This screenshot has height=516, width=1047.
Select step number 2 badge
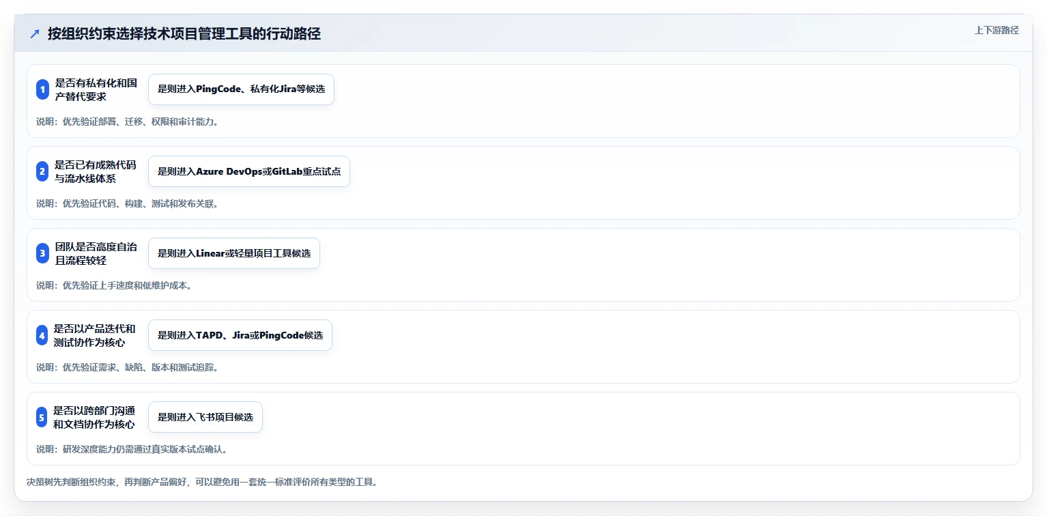click(42, 171)
